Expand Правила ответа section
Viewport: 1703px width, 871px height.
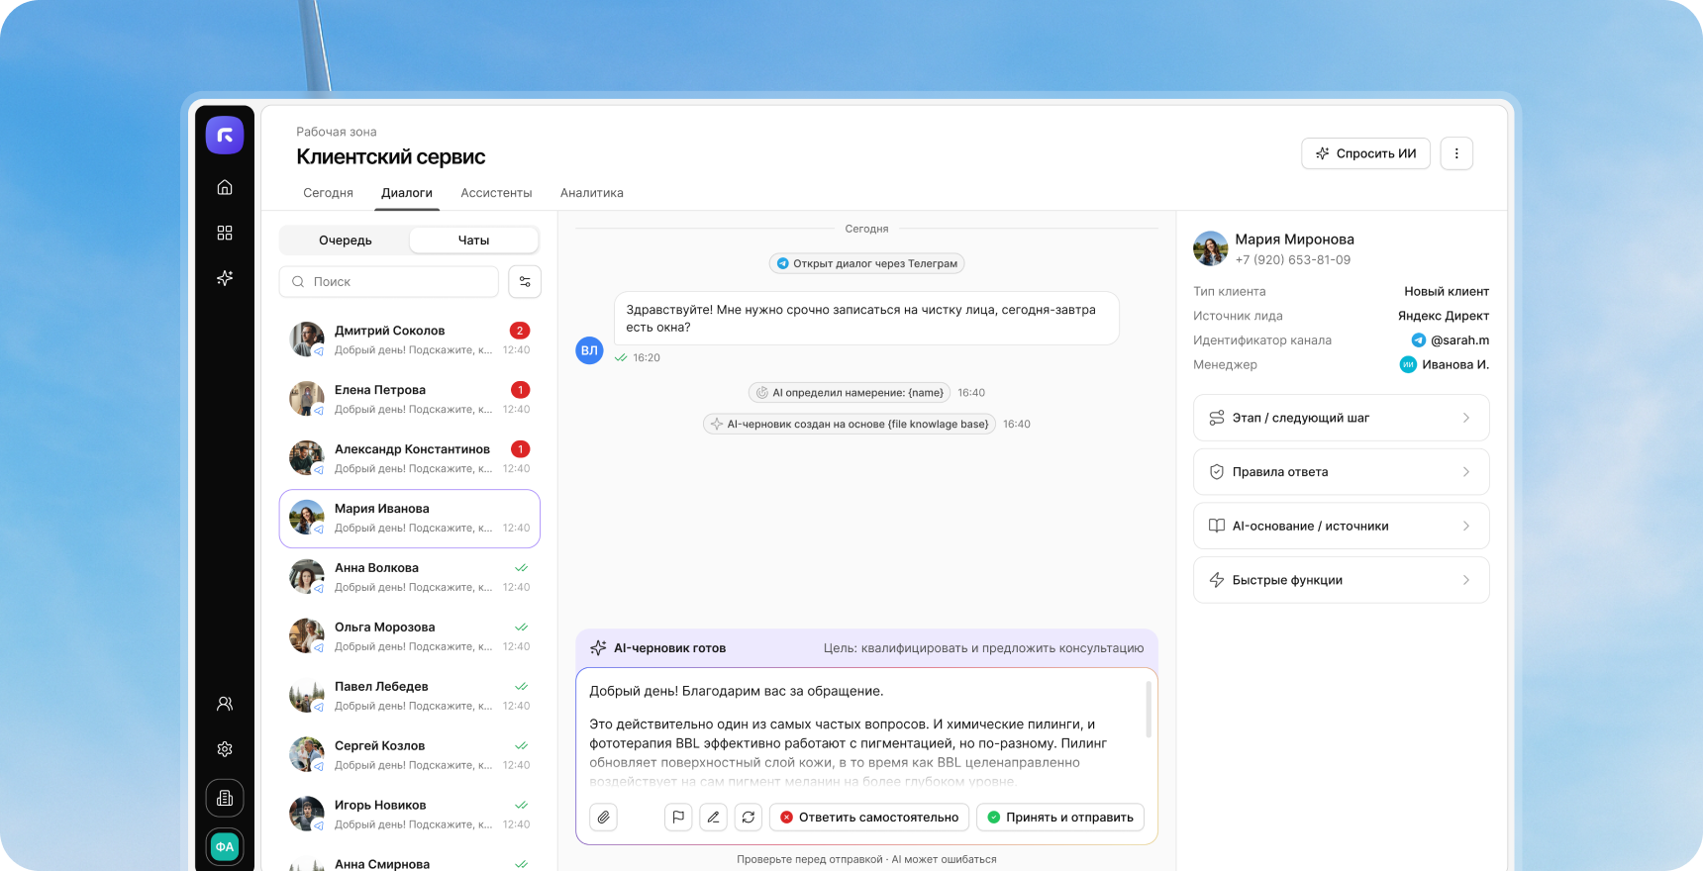coord(1342,472)
